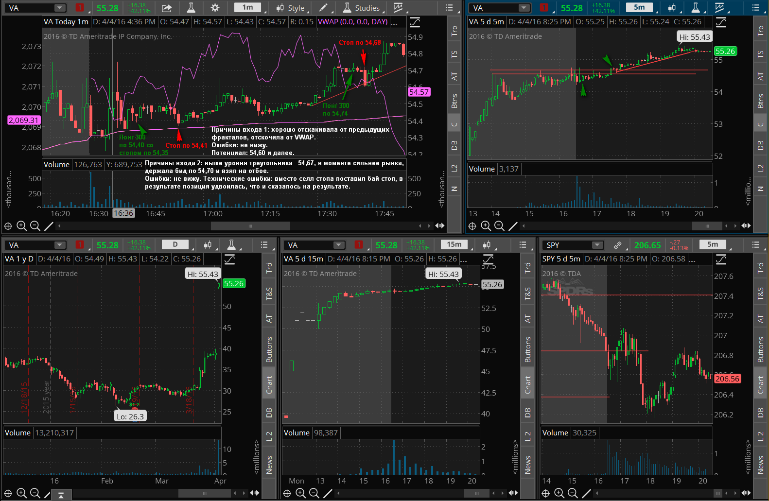The height and width of the screenshot is (501, 769).
Task: Click the DB button in VA 1m sidebar
Action: pyautogui.click(x=454, y=146)
